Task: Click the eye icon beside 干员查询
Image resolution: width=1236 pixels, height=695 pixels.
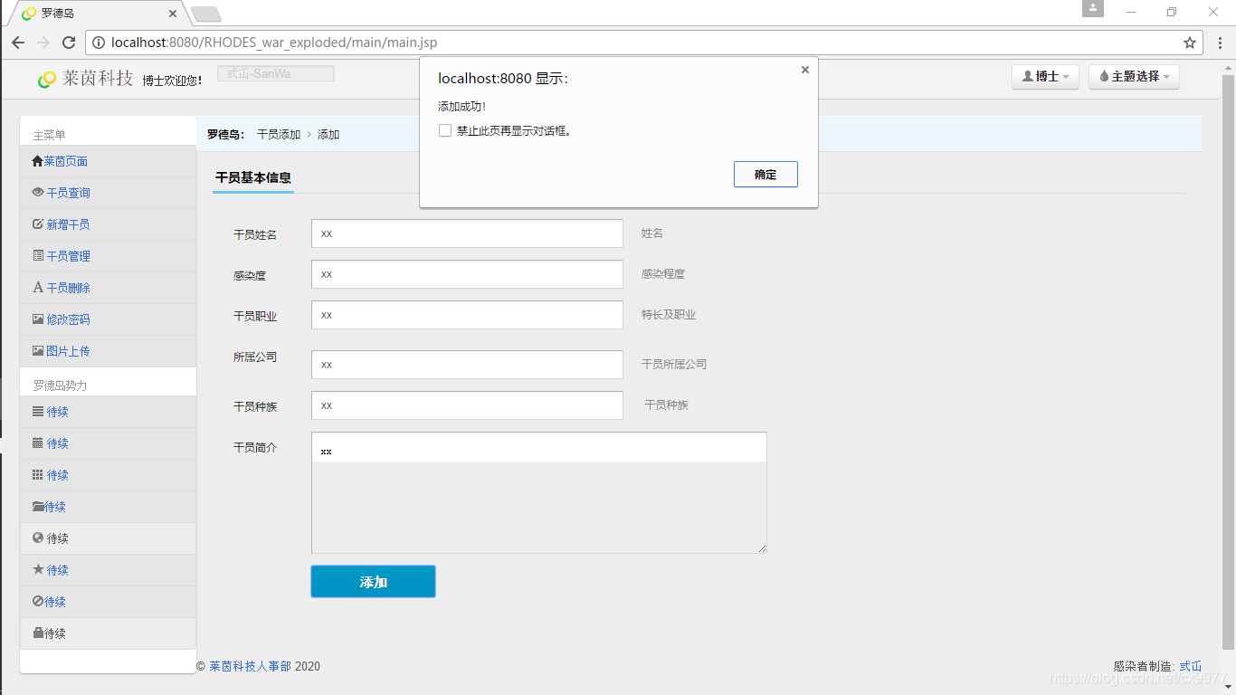Action: click(38, 193)
